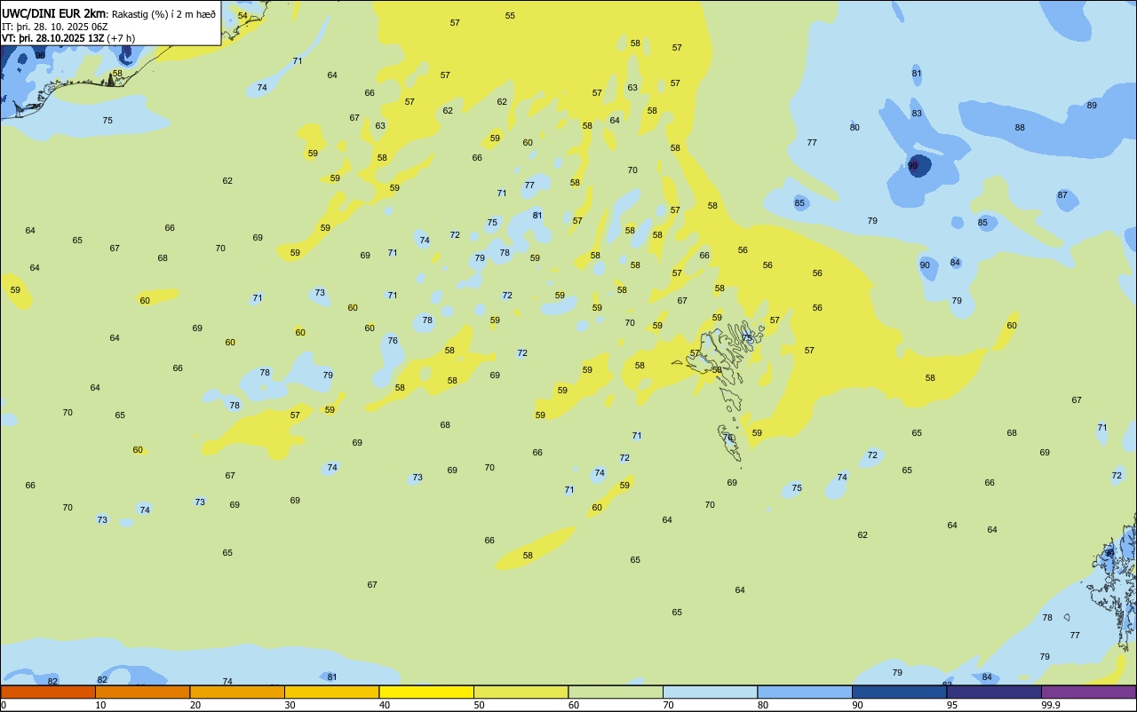This screenshot has width=1137, height=712.
Task: Select the navy 95–99.9 legend swatch
Action: [x=994, y=692]
